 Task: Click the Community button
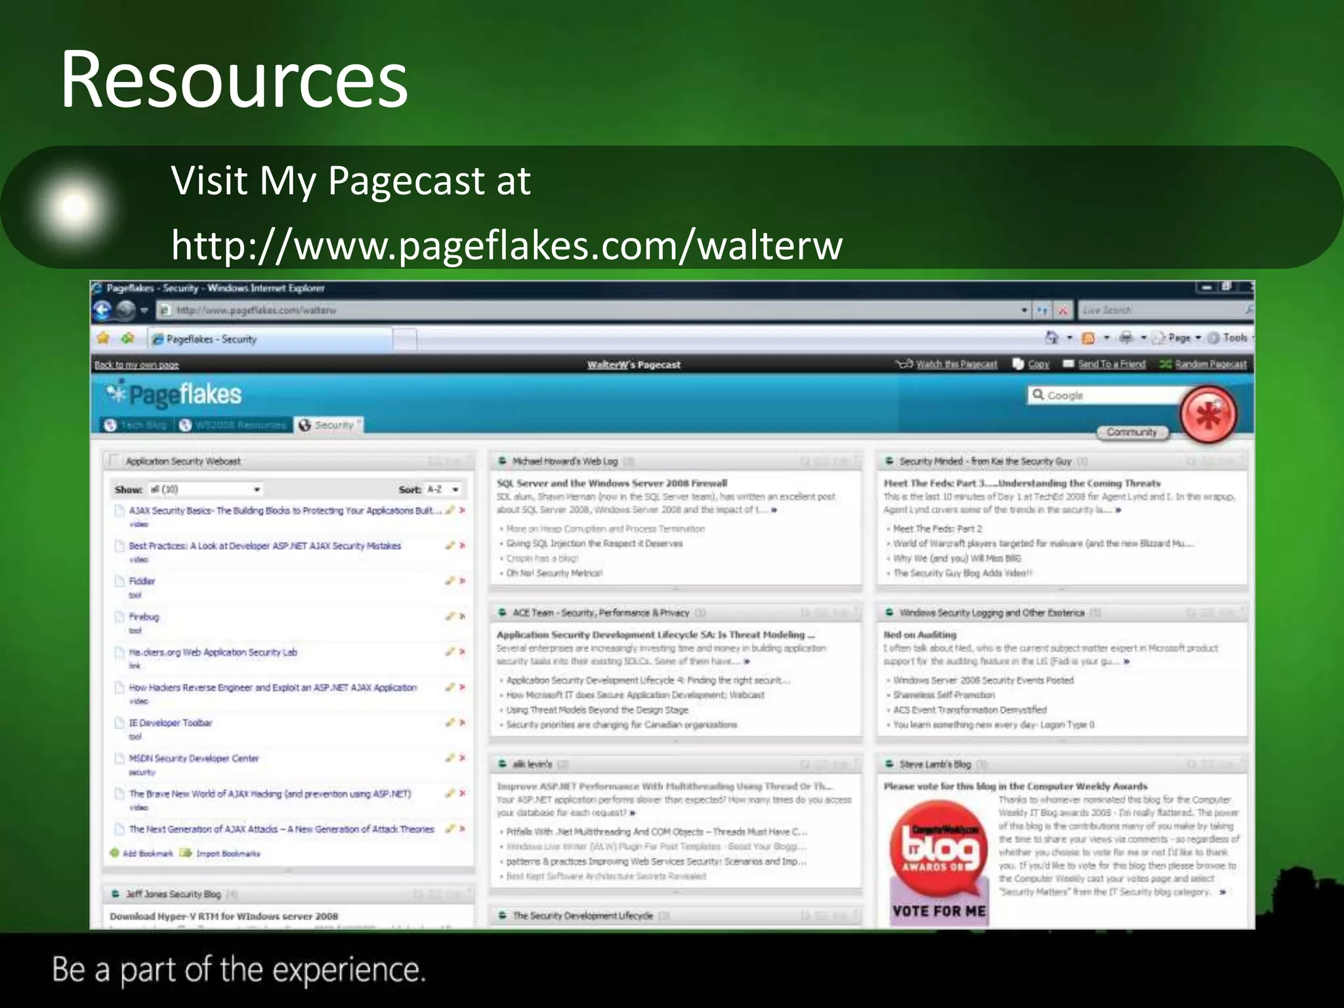(x=1132, y=432)
